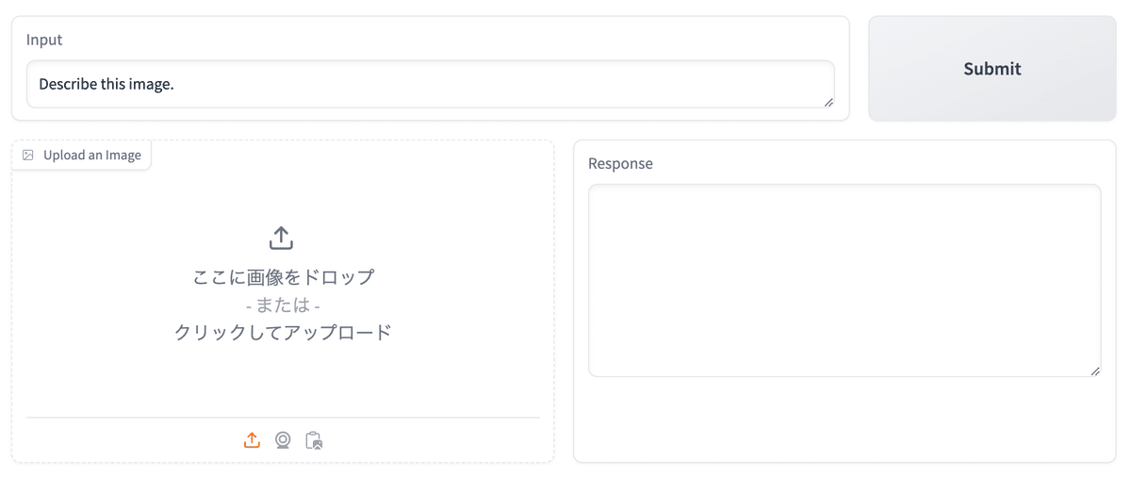Click the ここに画像をドロップ drop text
Image resolution: width=1131 pixels, height=478 pixels.
(283, 277)
